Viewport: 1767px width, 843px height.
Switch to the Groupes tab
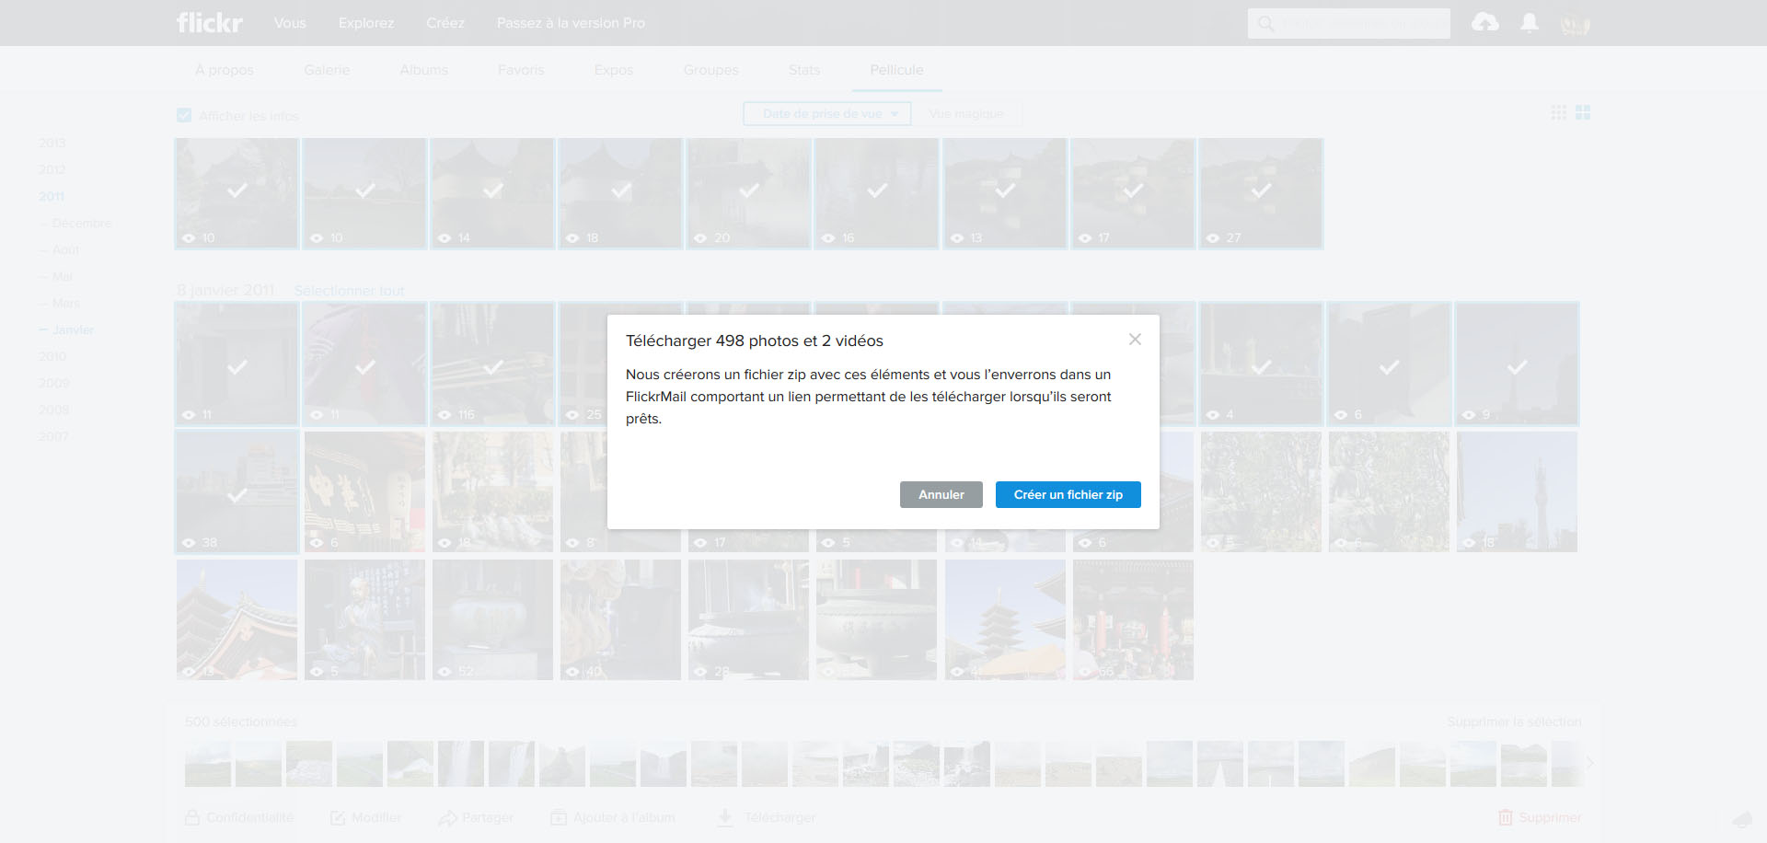tap(710, 70)
